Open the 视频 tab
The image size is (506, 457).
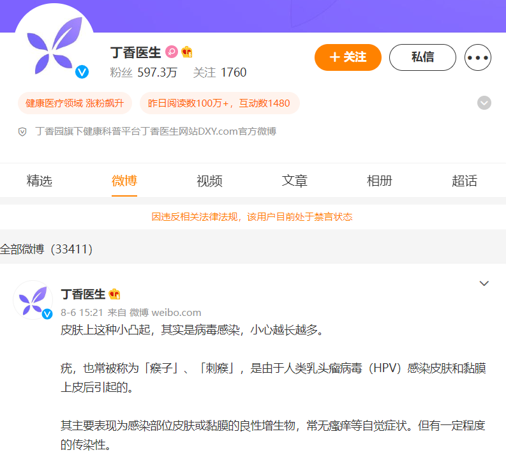pos(209,181)
